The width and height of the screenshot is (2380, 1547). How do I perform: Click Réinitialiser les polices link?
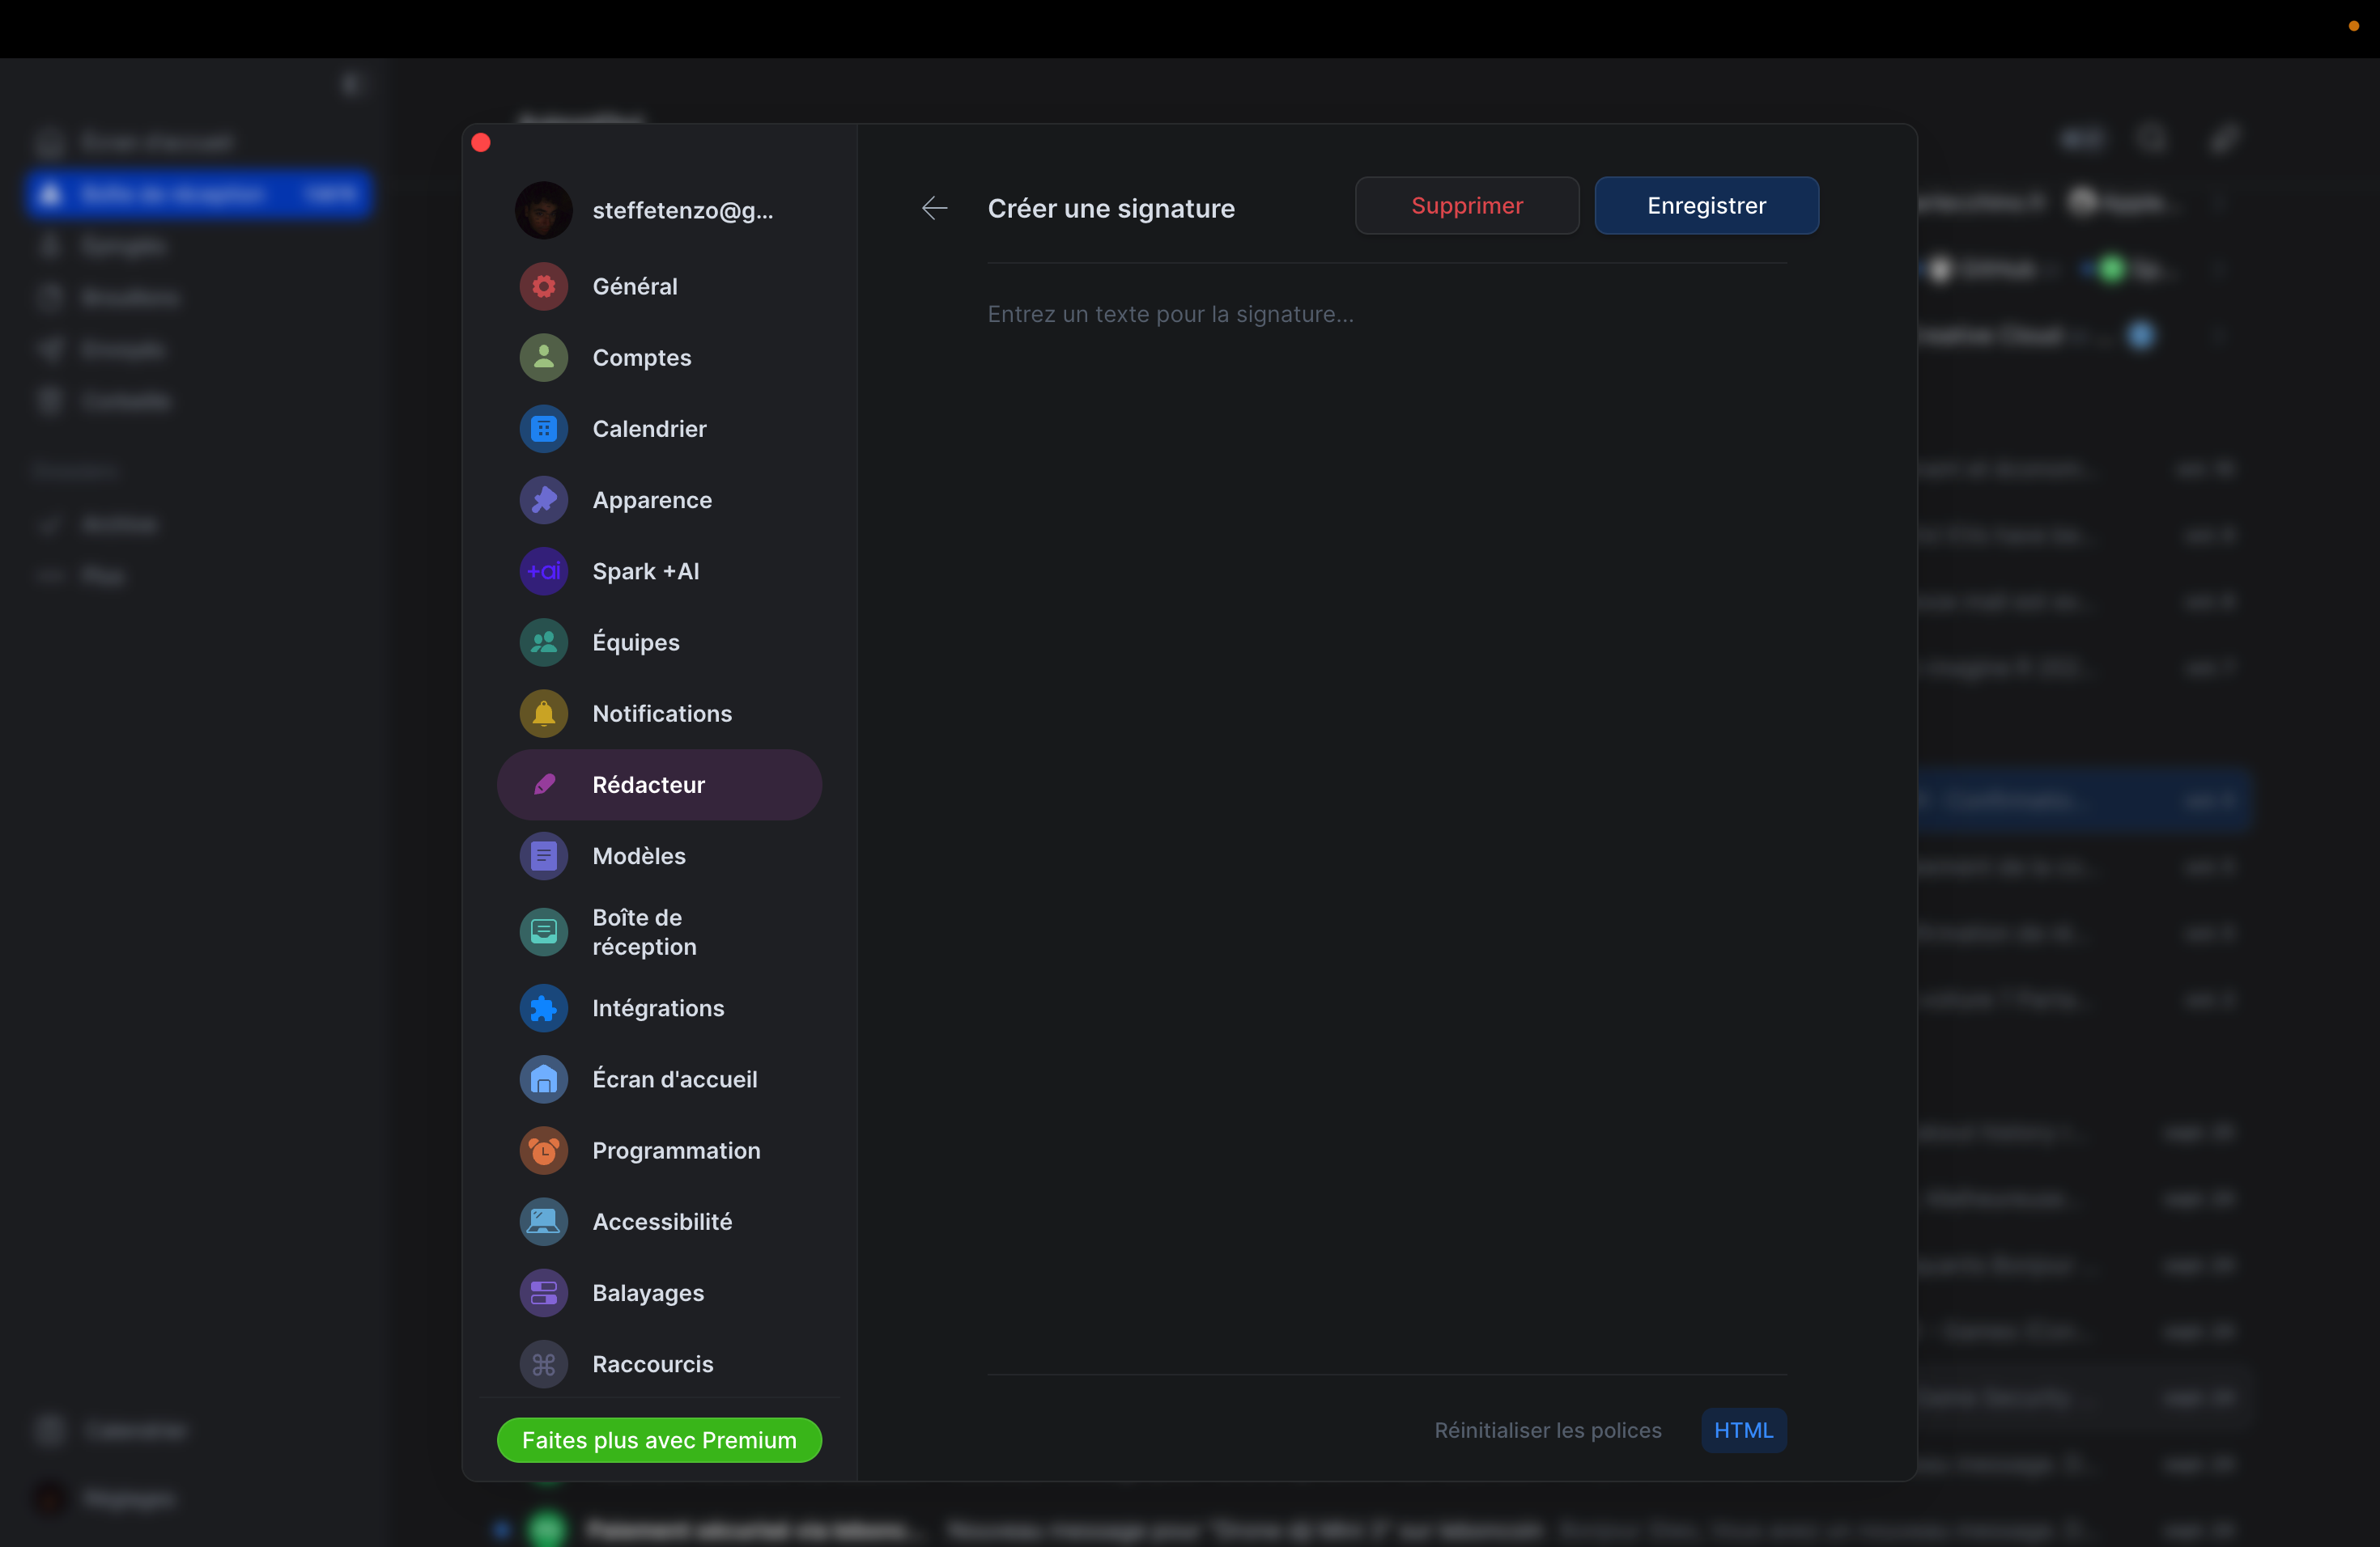point(1547,1430)
